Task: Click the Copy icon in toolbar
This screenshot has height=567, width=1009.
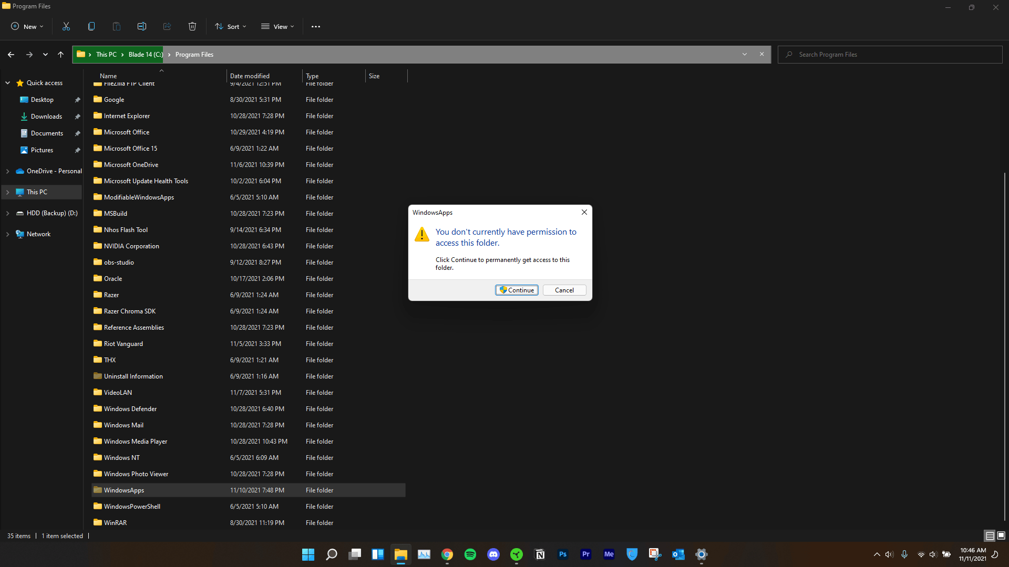Action: pos(91,26)
